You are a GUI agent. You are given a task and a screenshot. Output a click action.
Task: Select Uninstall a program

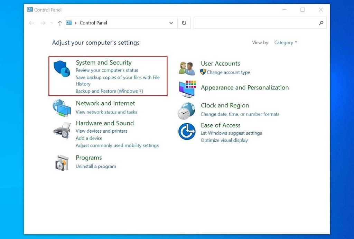click(x=96, y=166)
